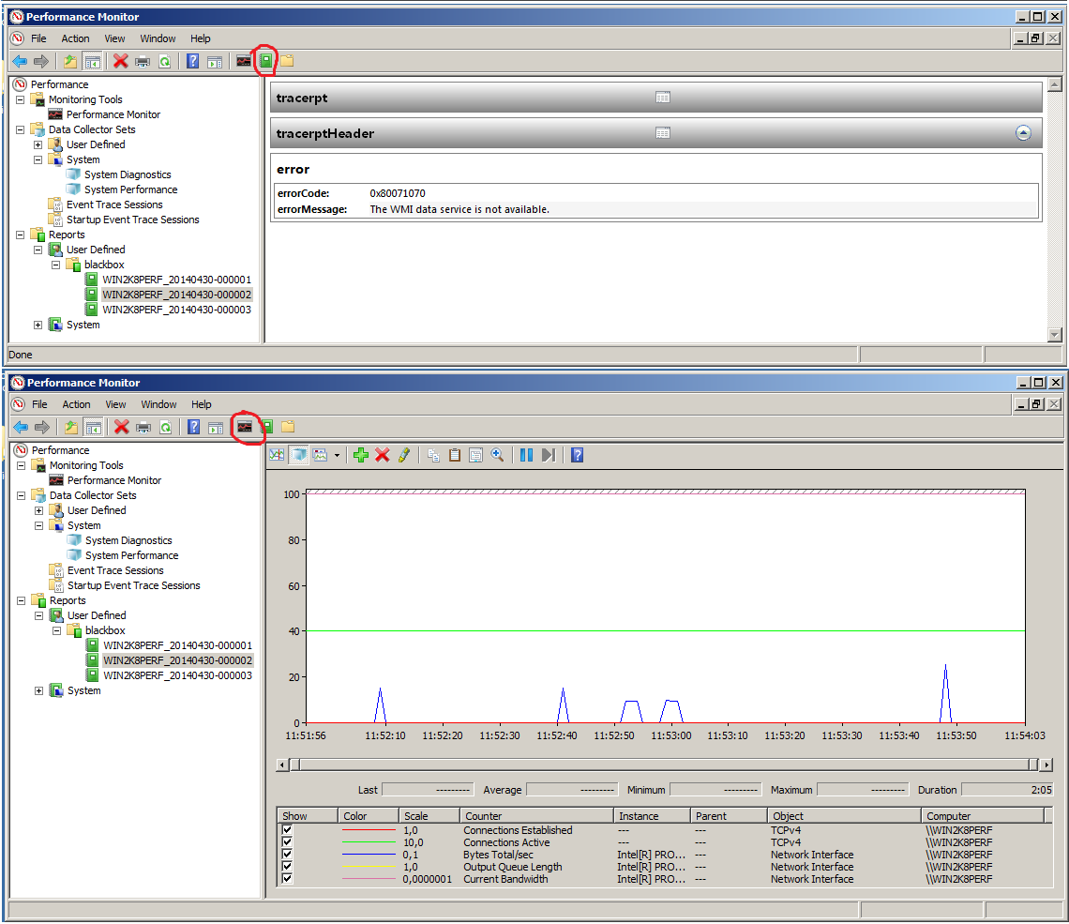Click the red X delete icon in the error report window toolbar
The width and height of the screenshot is (1069, 924).
click(x=121, y=61)
